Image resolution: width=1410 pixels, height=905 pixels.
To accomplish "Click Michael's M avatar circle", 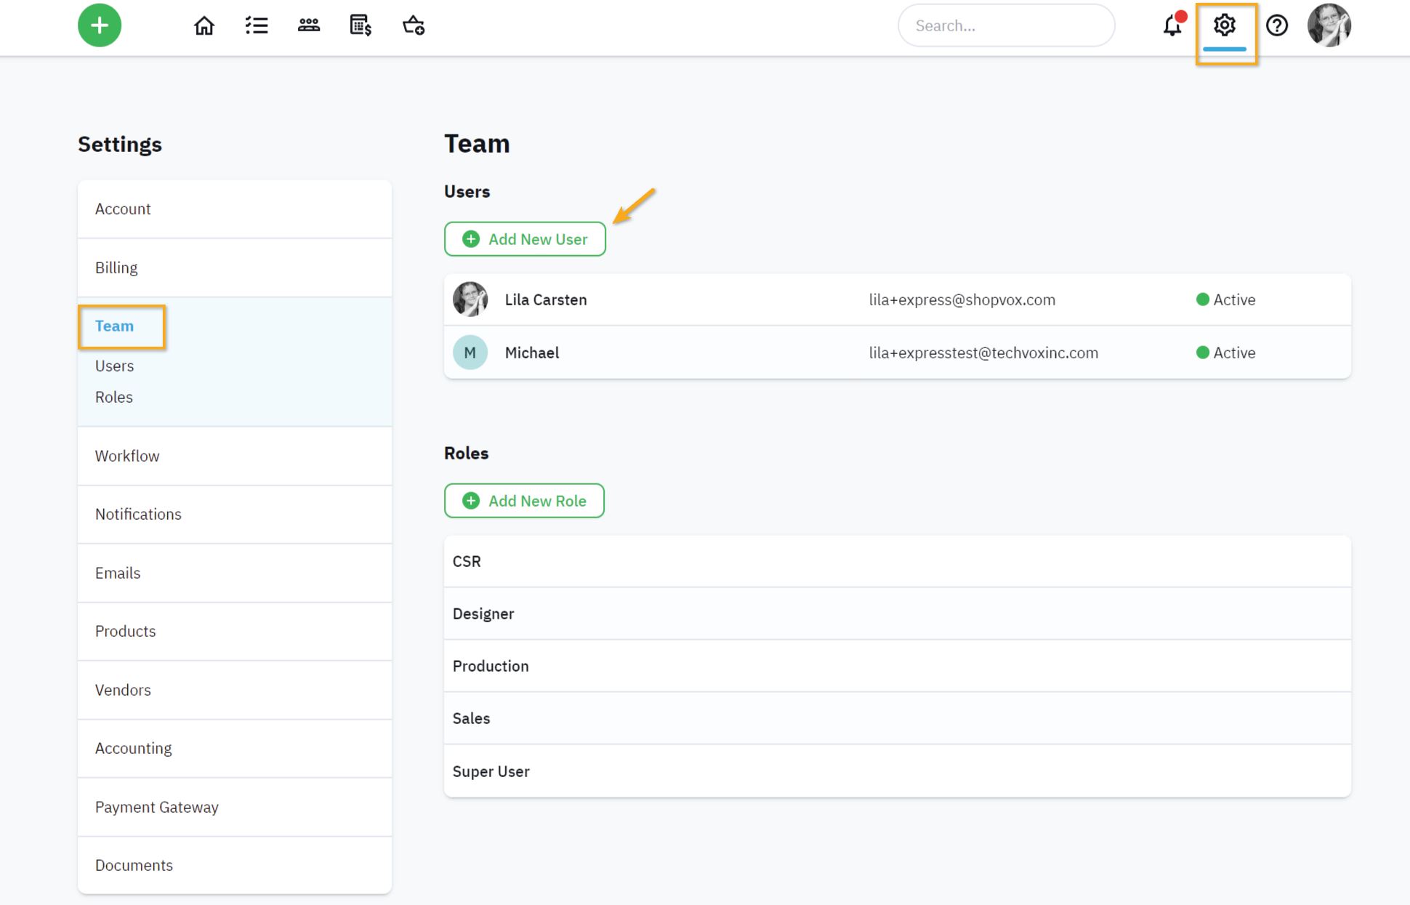I will [x=470, y=353].
